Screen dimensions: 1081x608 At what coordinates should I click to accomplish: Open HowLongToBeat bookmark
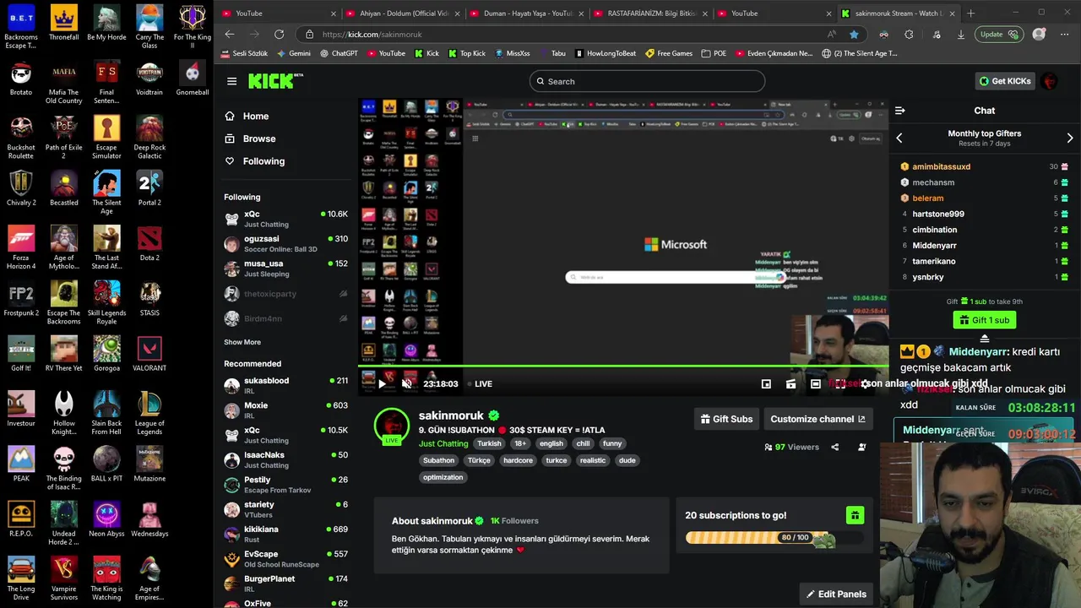606,53
